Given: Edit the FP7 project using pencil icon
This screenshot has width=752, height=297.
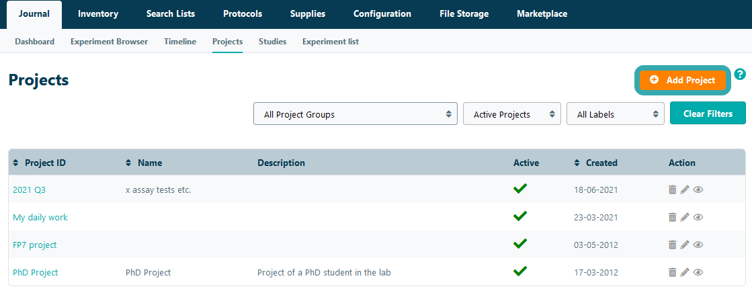Looking at the screenshot, I should (x=685, y=245).
